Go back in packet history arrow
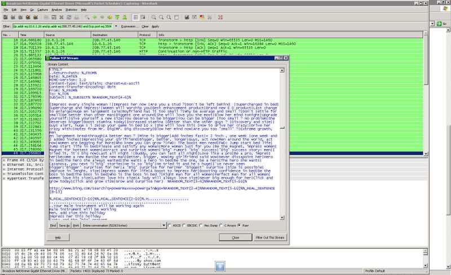Screen dimensions: 451x275 pos(95,18)
